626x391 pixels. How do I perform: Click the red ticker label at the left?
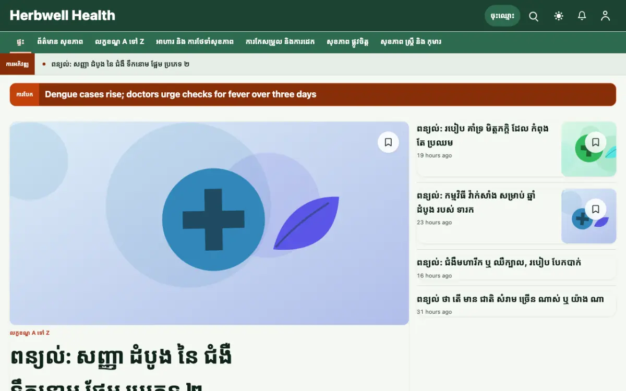pos(17,64)
